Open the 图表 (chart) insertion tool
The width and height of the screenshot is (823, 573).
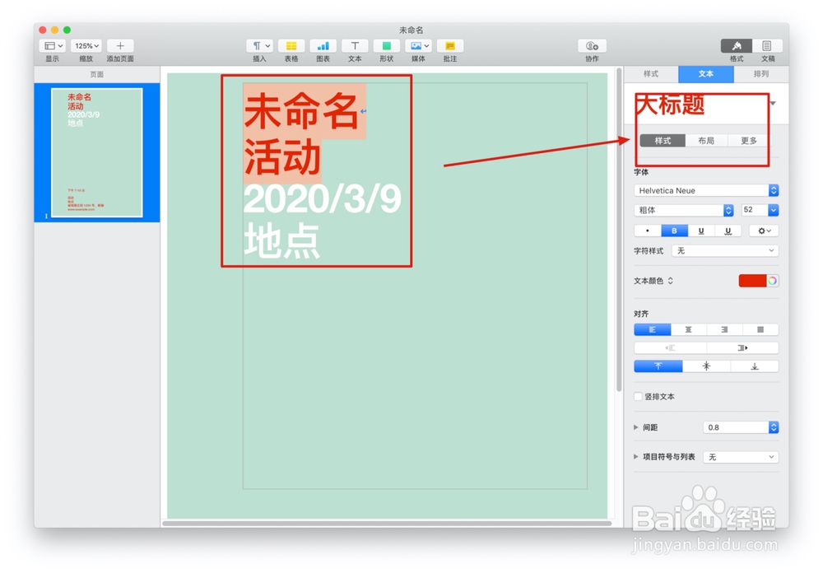[x=323, y=46]
